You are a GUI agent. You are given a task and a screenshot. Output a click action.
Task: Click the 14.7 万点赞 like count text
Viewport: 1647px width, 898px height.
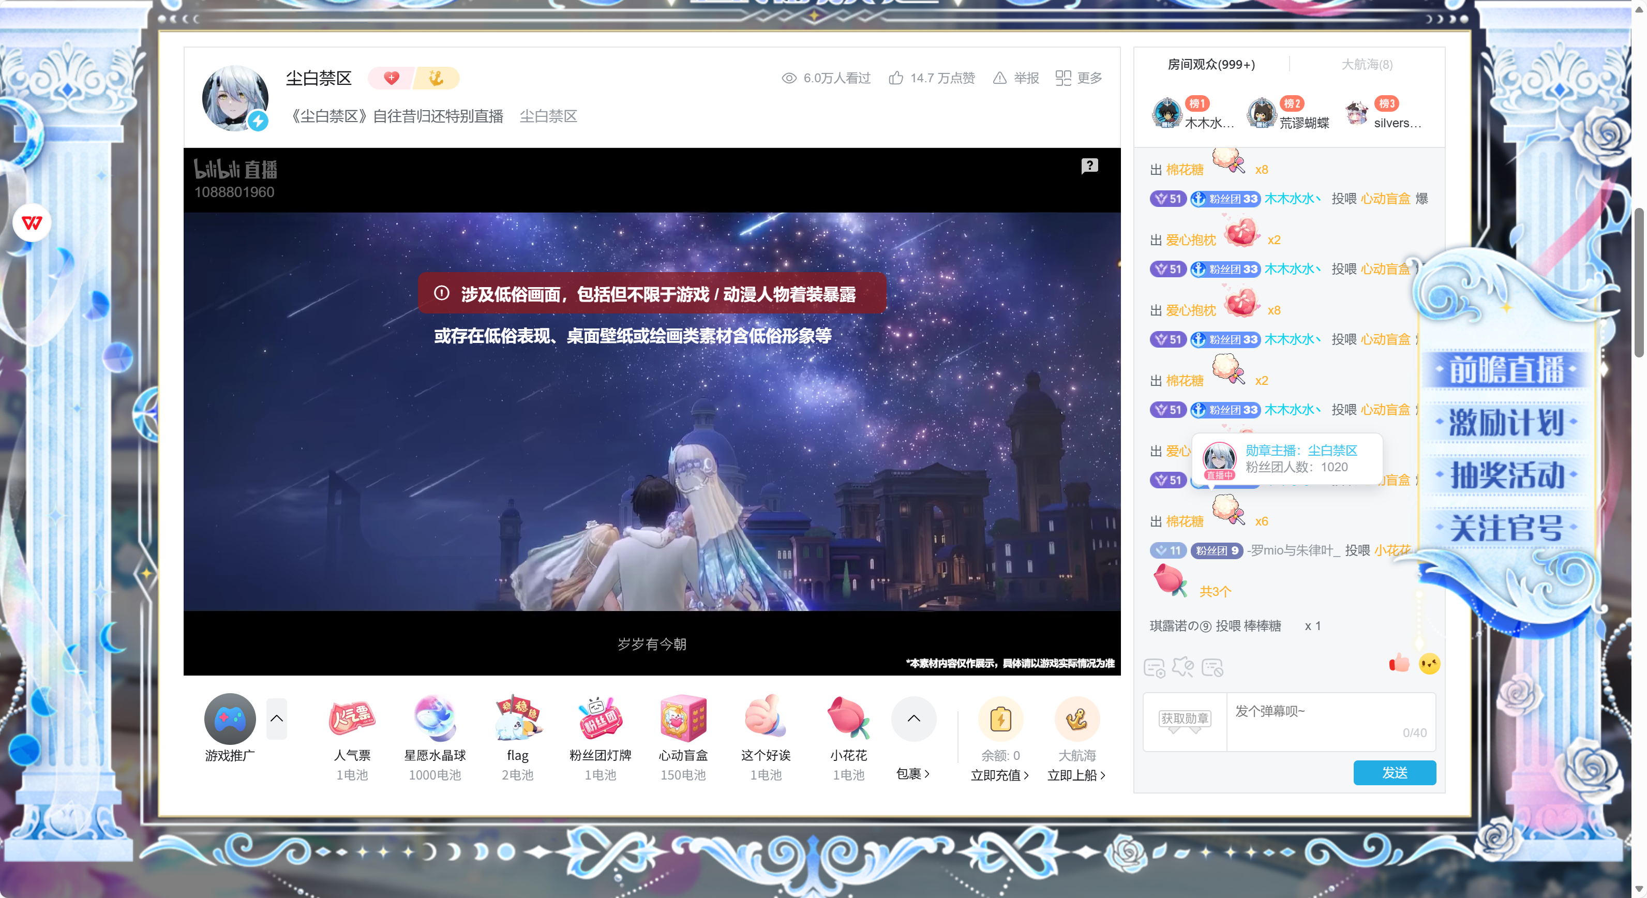click(x=942, y=78)
